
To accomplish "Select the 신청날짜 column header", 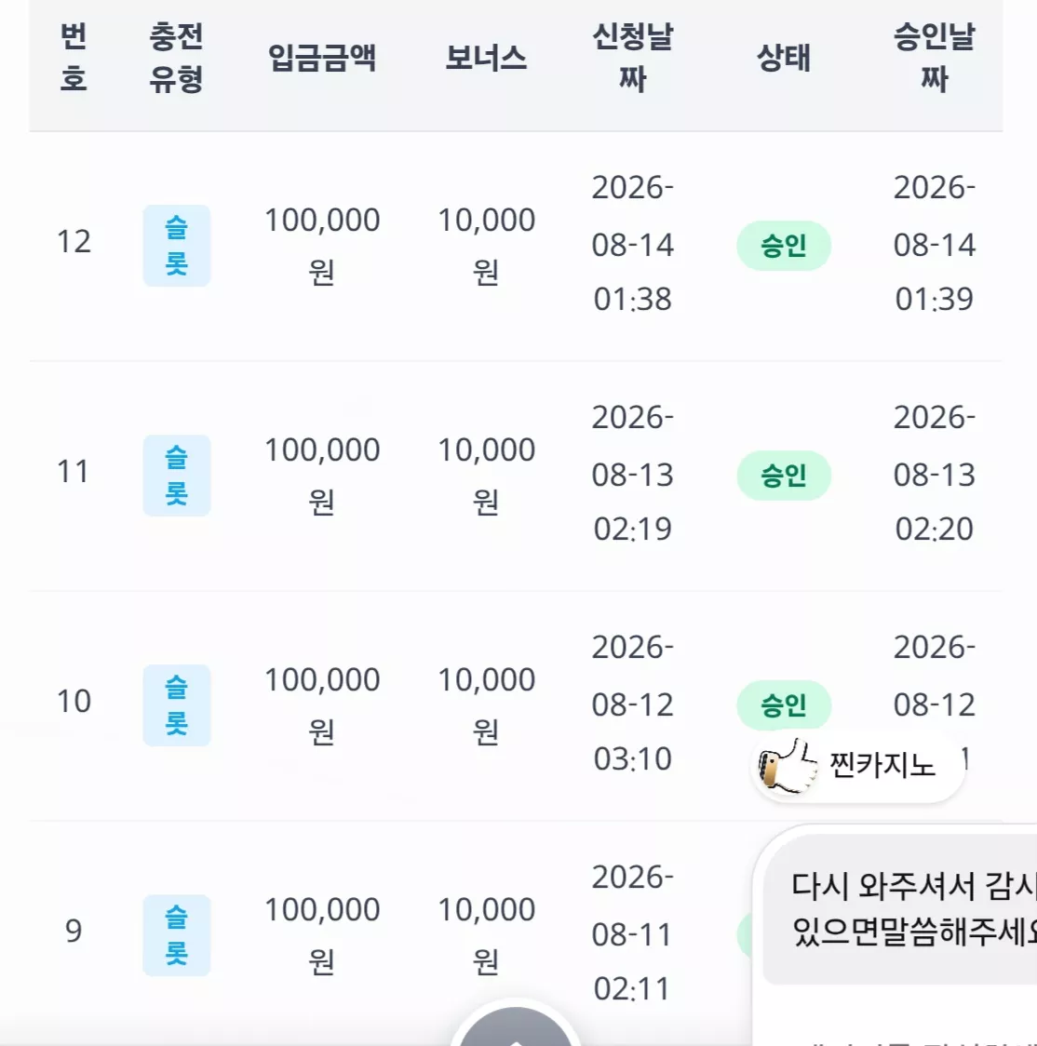I will [x=633, y=58].
